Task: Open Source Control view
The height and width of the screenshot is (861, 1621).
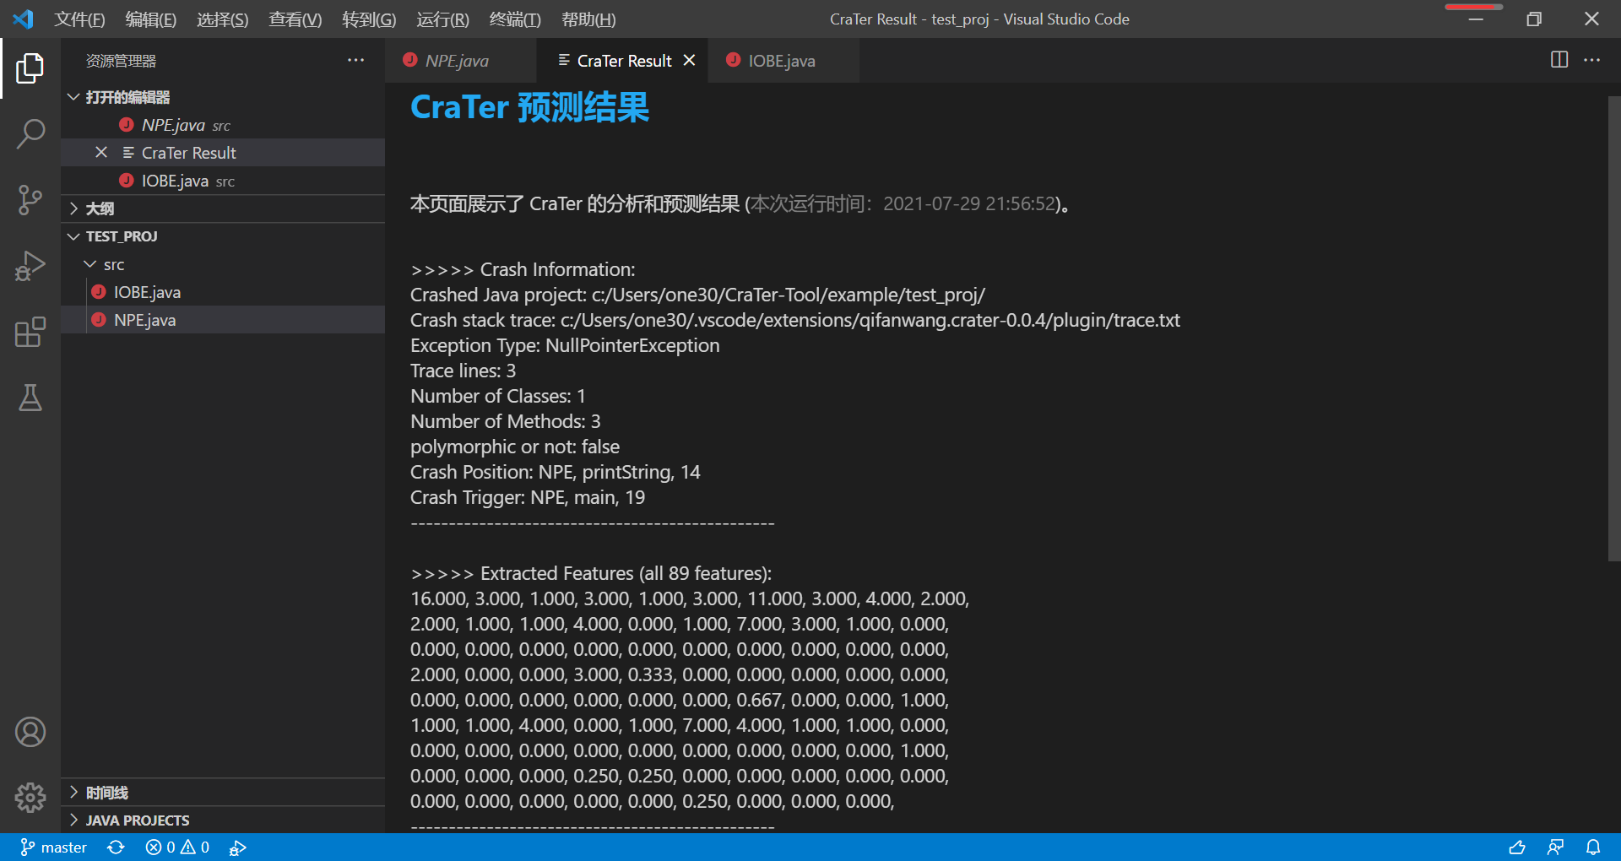Action: pos(30,200)
